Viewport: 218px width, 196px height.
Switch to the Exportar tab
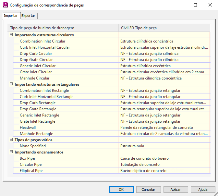coord(29,16)
